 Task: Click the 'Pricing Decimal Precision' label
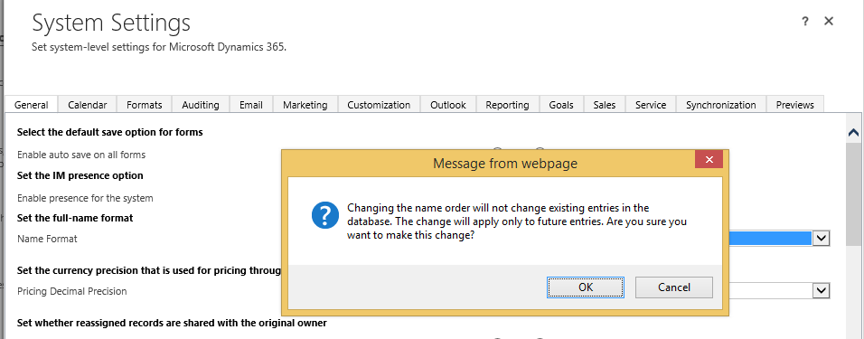[71, 291]
